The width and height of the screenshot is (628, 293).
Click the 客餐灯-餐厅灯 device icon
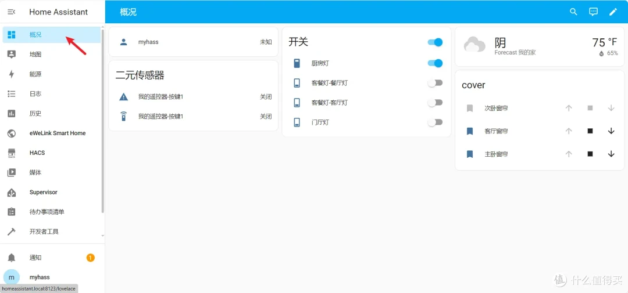click(x=297, y=83)
